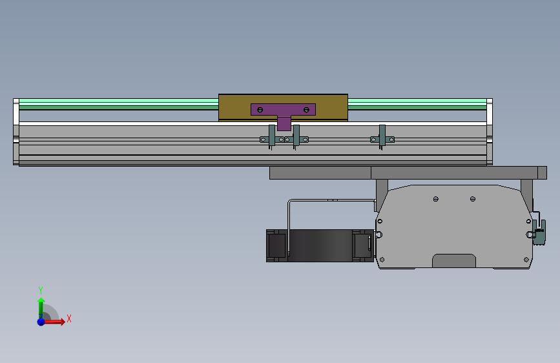560x363 pixels.
Task: Pick the left screw on top of grey housing
Action: point(436,199)
